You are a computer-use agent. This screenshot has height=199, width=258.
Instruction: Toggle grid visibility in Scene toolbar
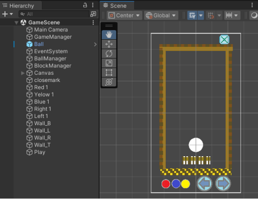tap(192, 15)
